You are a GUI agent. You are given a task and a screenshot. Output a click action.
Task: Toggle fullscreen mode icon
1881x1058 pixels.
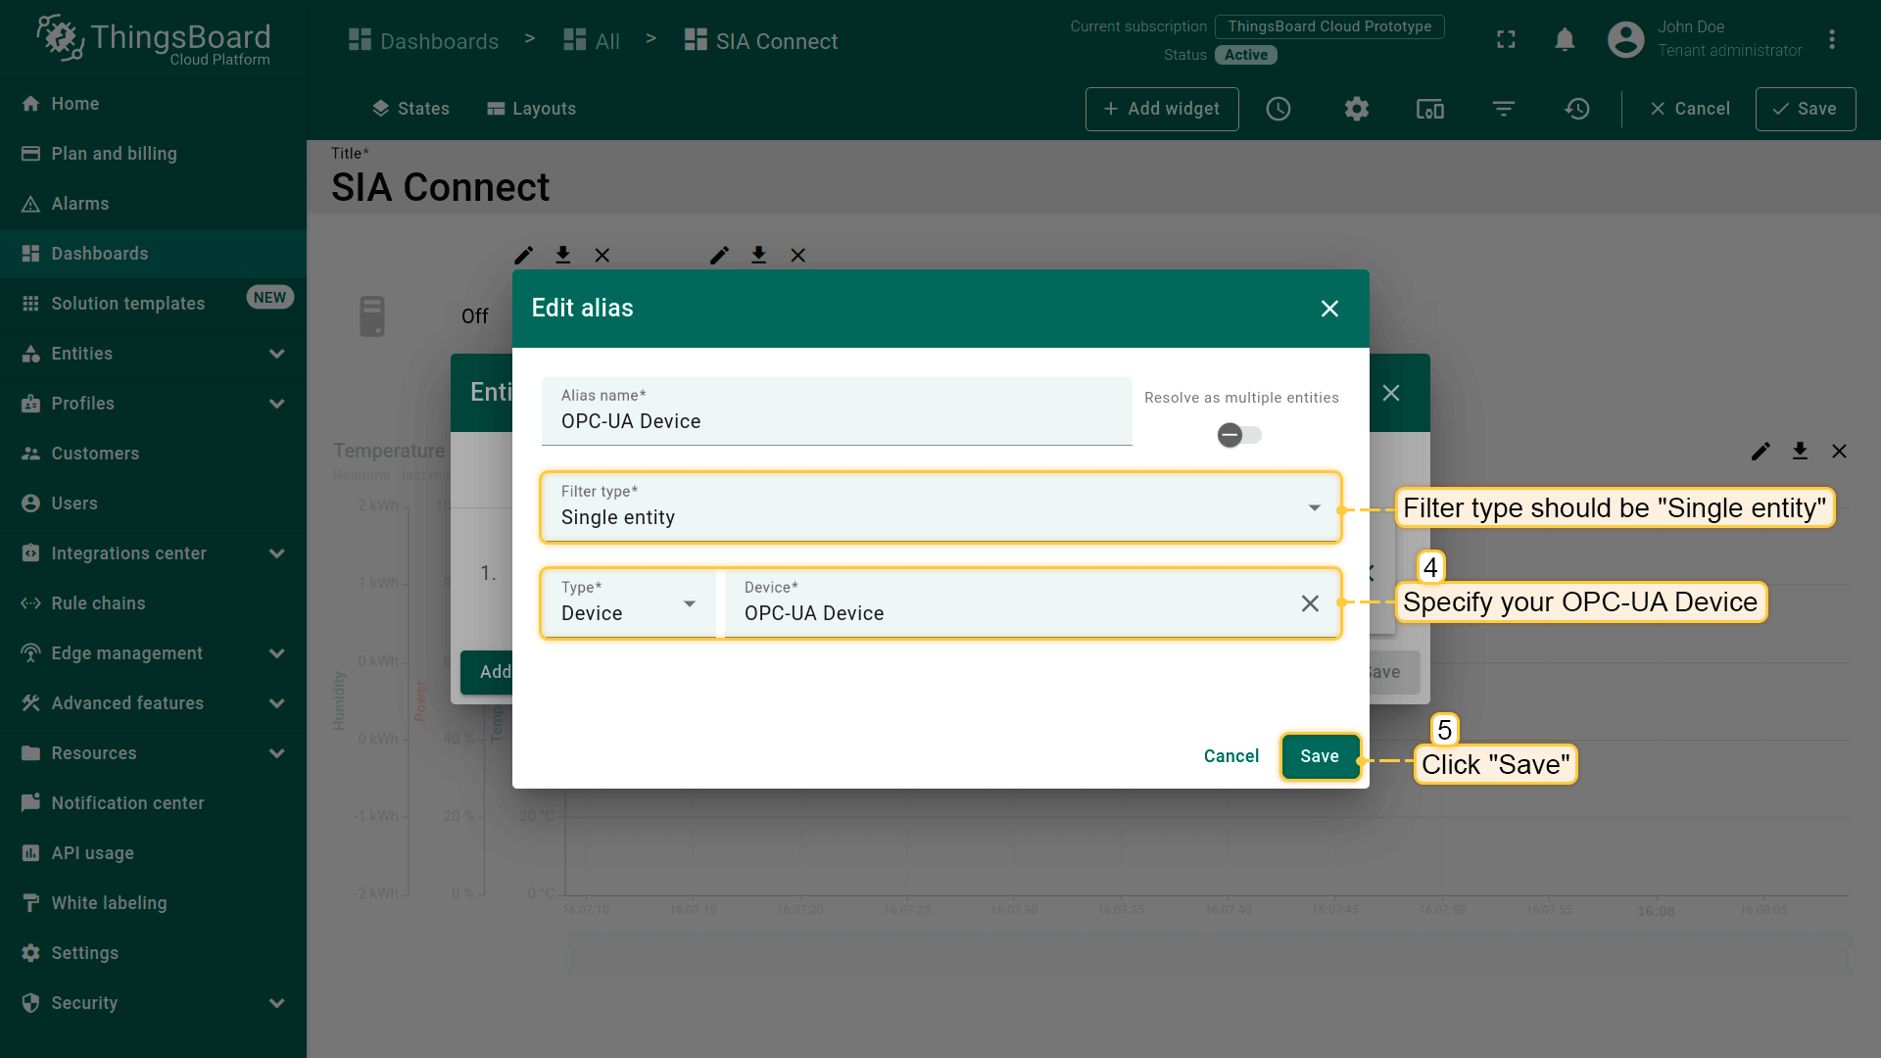coord(1506,39)
